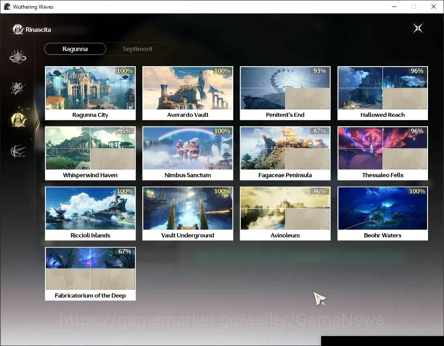The image size is (444, 346).
Task: Select the first region icon in the sidebar
Action: coord(18,56)
